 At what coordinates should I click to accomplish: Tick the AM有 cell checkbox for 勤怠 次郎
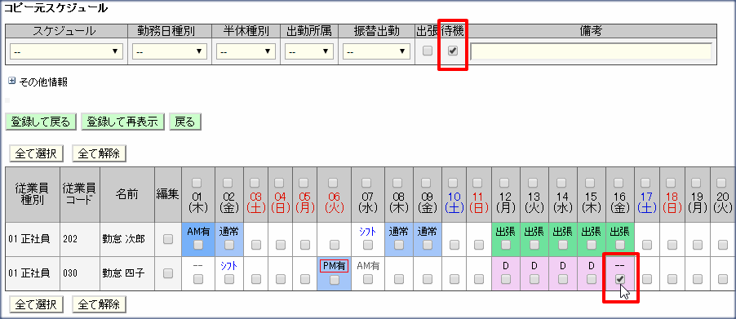(198, 245)
